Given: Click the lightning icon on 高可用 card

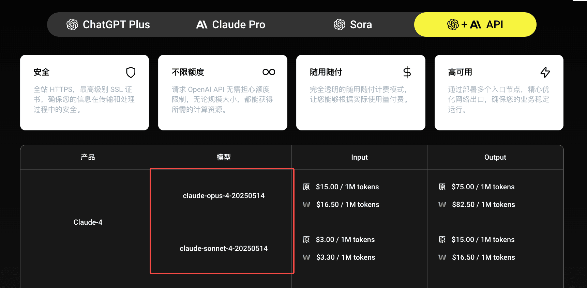Looking at the screenshot, I should pyautogui.click(x=545, y=72).
